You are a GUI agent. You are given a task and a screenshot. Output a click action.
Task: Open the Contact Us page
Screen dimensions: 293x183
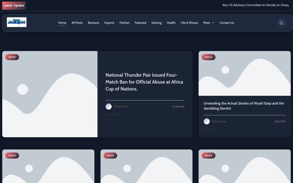tap(227, 23)
